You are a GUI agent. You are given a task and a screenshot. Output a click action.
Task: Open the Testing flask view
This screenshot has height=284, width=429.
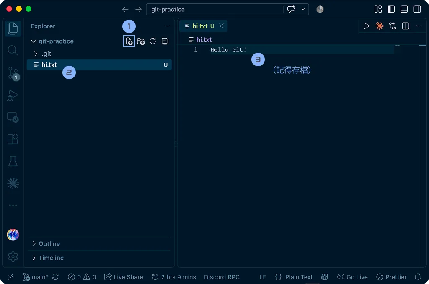pos(13,161)
